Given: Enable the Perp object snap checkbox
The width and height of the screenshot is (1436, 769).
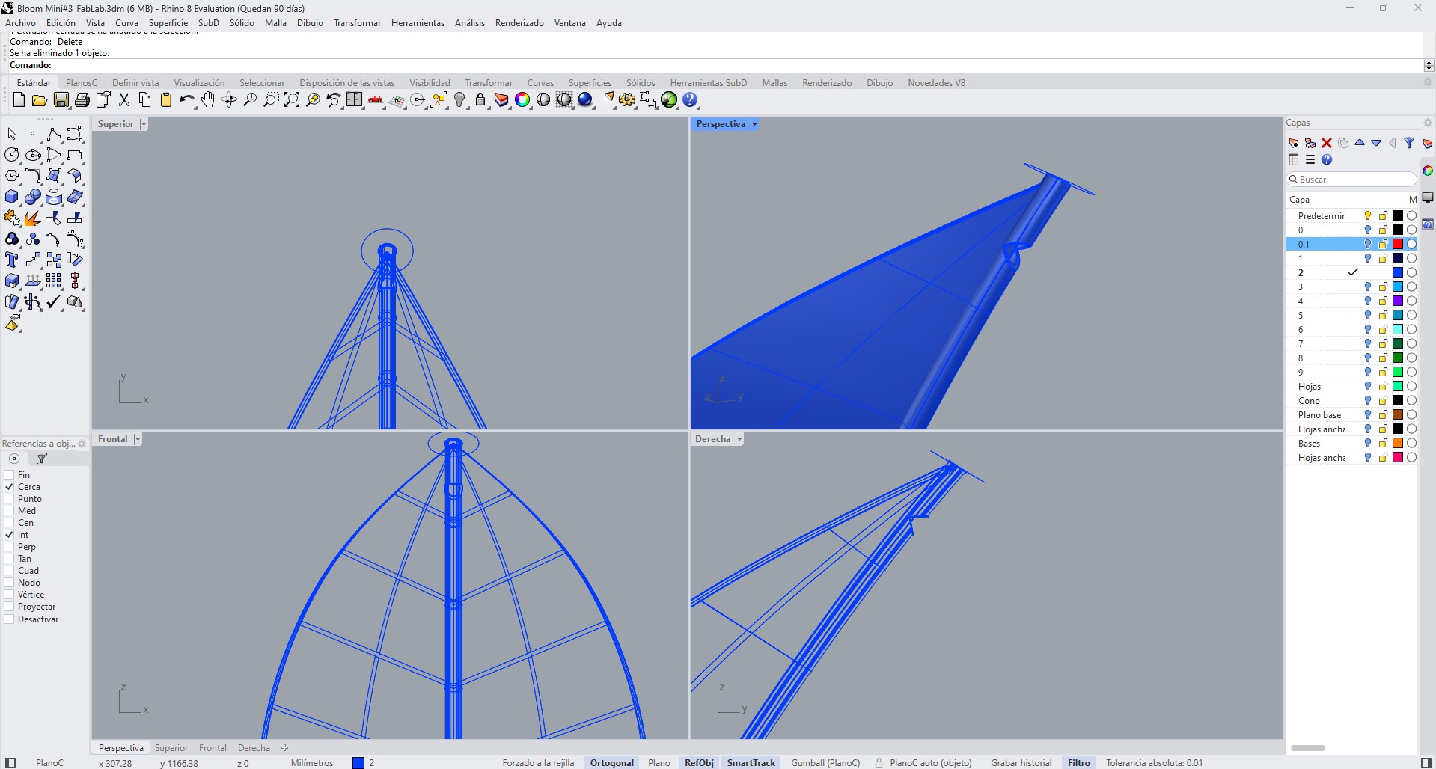Looking at the screenshot, I should (x=10, y=547).
